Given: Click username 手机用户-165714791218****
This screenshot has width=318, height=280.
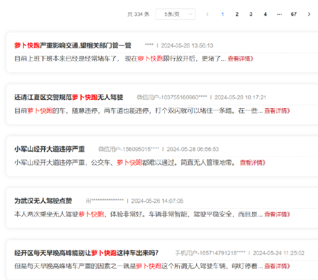Looking at the screenshot, I should pyautogui.click(x=210, y=253).
